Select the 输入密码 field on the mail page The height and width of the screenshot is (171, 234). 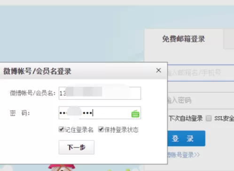pyautogui.click(x=201, y=101)
